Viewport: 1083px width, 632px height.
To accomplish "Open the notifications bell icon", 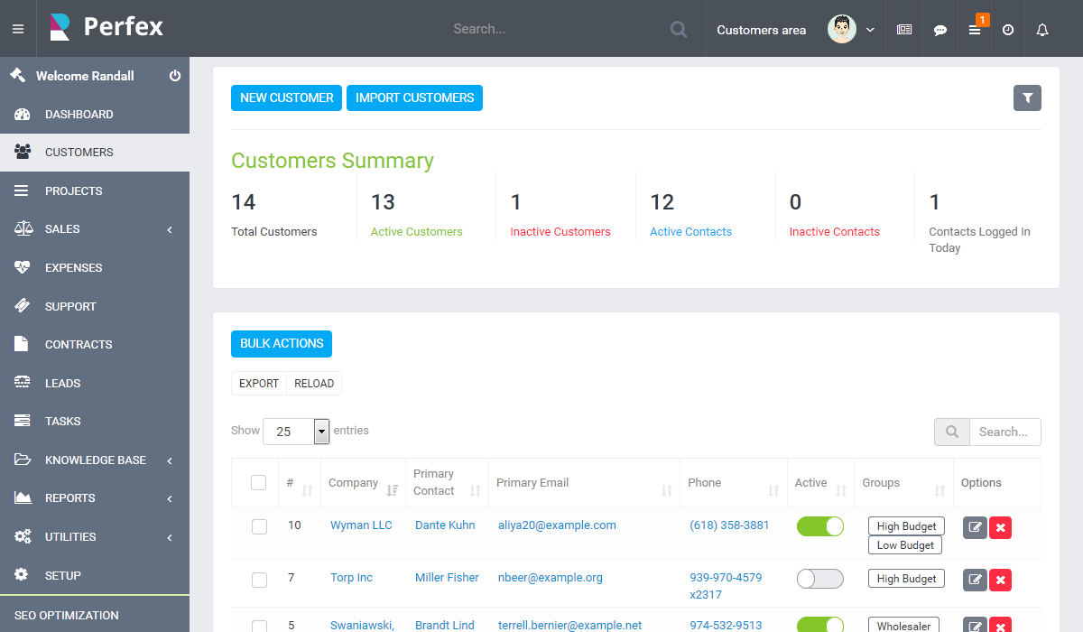I will point(1042,30).
